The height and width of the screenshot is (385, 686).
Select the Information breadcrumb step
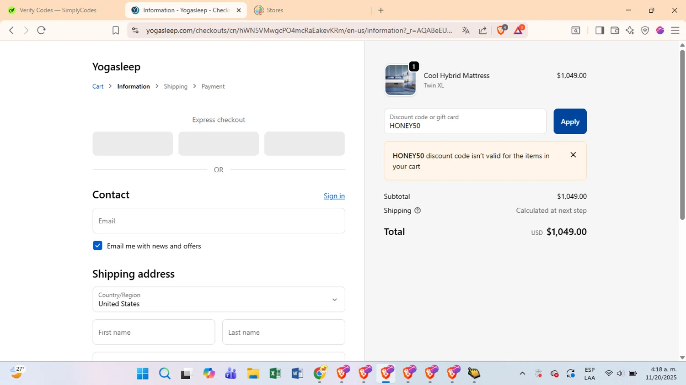coord(134,86)
